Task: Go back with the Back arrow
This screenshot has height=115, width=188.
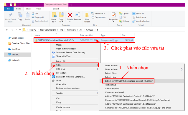Action: point(7,30)
